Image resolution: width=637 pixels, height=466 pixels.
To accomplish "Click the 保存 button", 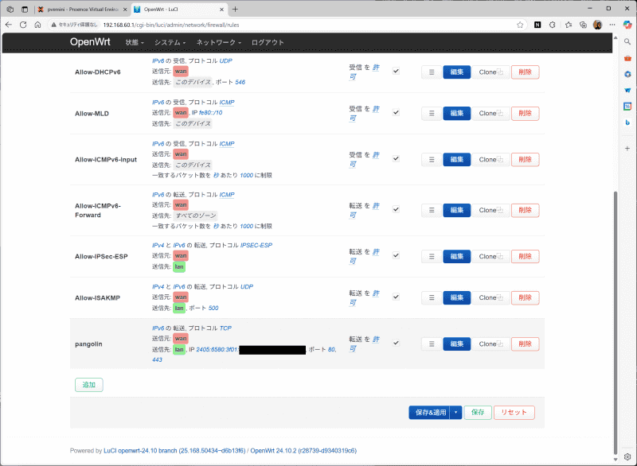I will point(478,413).
